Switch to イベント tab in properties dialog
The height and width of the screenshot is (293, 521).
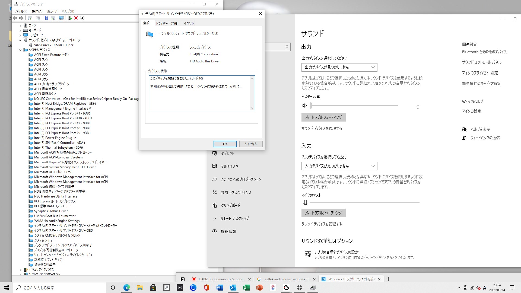point(189,24)
